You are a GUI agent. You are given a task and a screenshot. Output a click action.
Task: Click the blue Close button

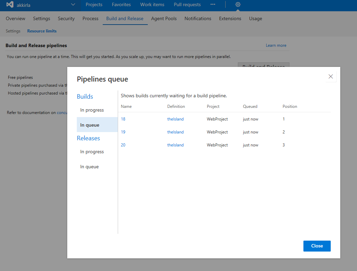point(317,246)
